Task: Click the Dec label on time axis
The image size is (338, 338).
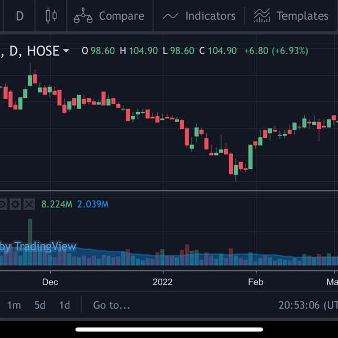Action: [50, 282]
